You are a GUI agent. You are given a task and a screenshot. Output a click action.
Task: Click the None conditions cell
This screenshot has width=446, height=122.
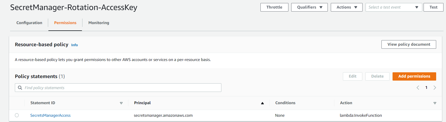pyautogui.click(x=280, y=115)
